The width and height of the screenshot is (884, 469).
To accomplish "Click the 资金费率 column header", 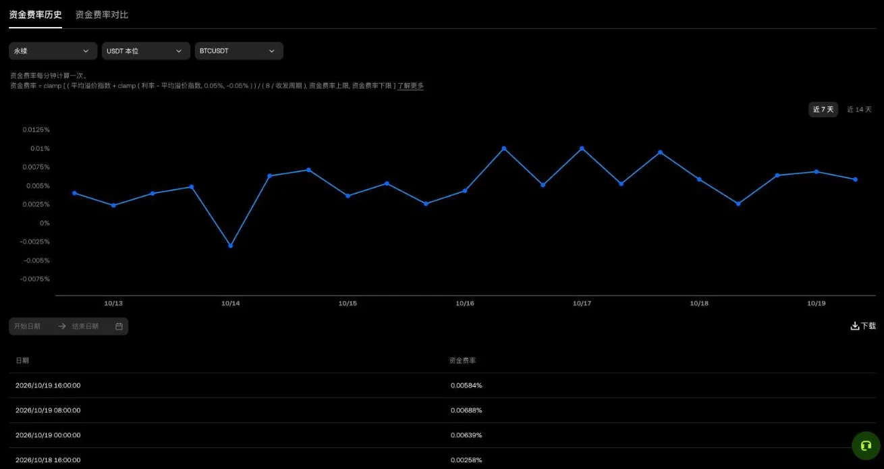I will (x=462, y=361).
